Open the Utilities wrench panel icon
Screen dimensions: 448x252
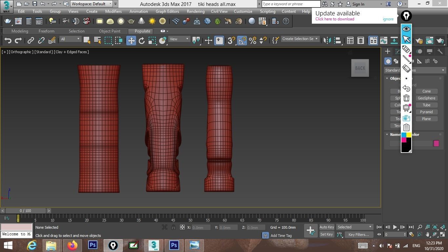[440, 52]
